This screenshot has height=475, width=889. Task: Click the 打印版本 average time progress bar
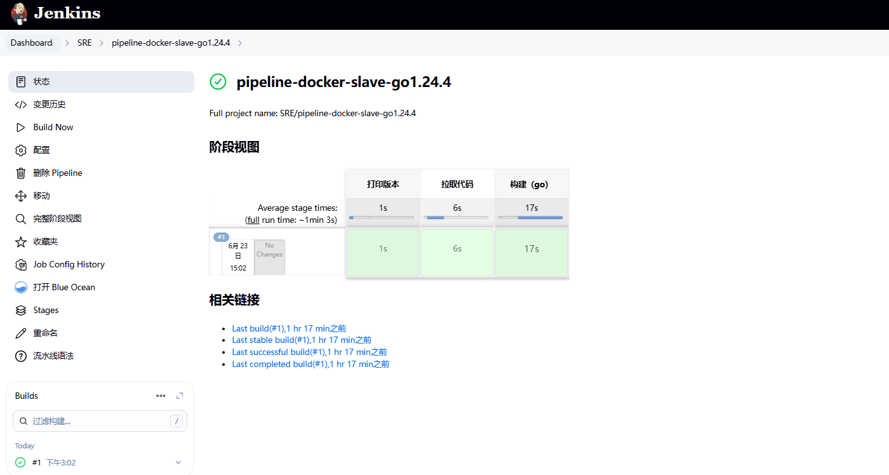pos(382,217)
